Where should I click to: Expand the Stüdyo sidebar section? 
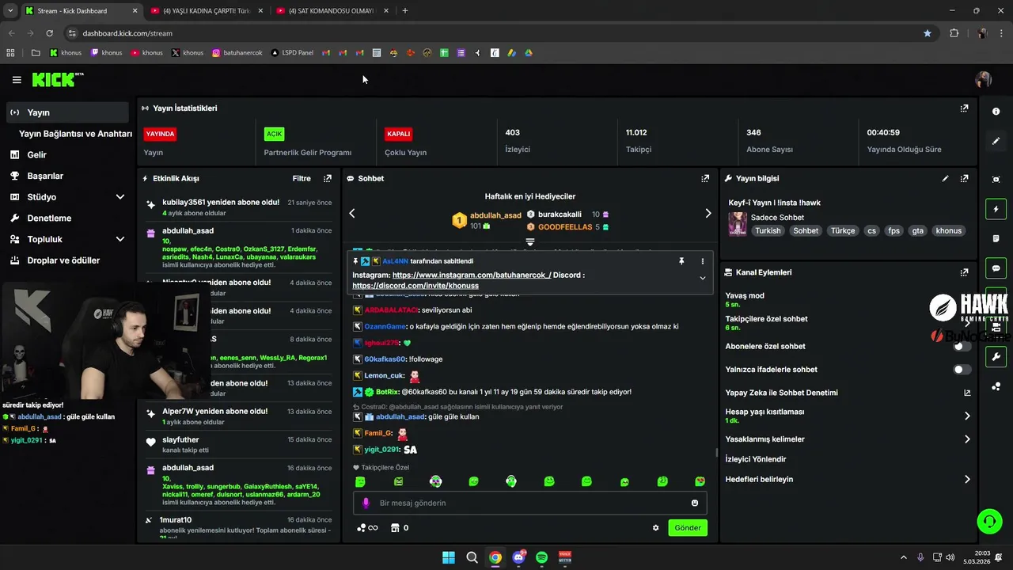120,197
